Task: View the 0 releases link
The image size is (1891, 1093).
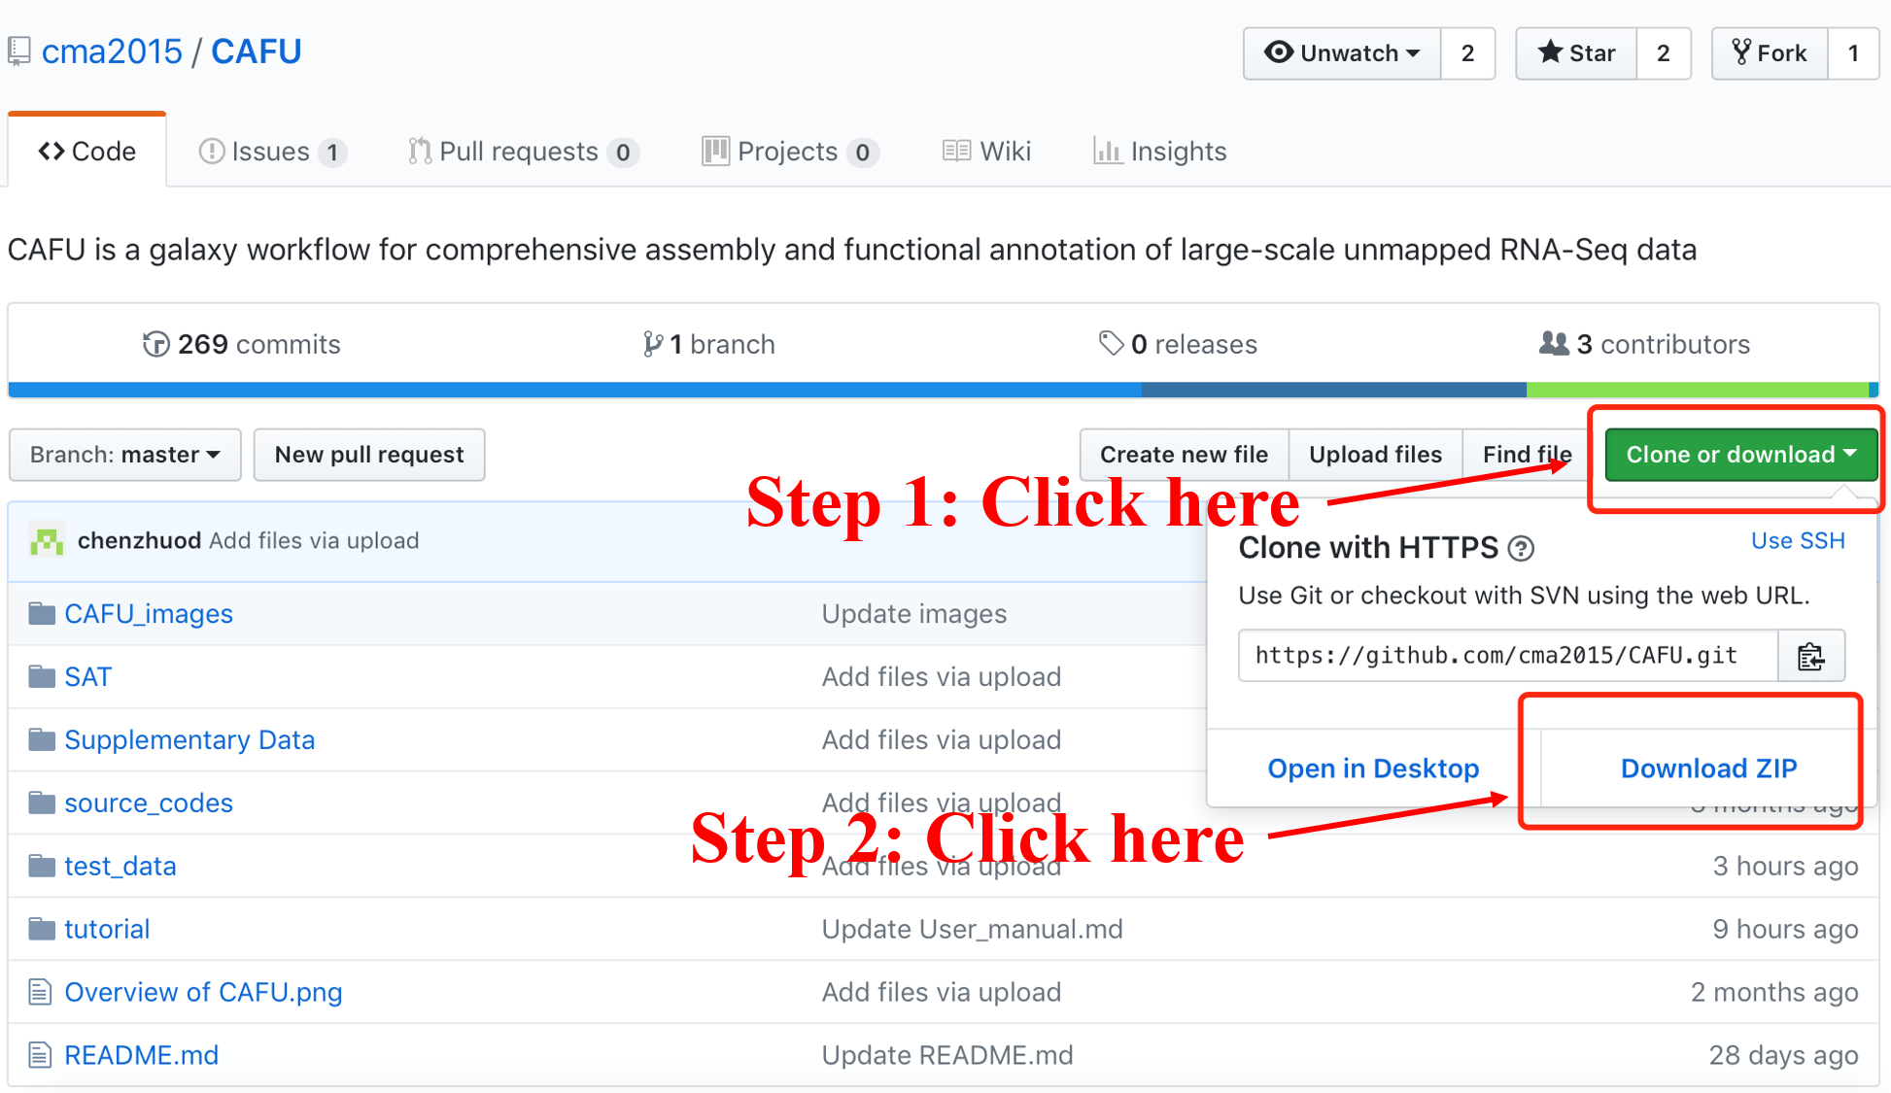Action: 1178,344
